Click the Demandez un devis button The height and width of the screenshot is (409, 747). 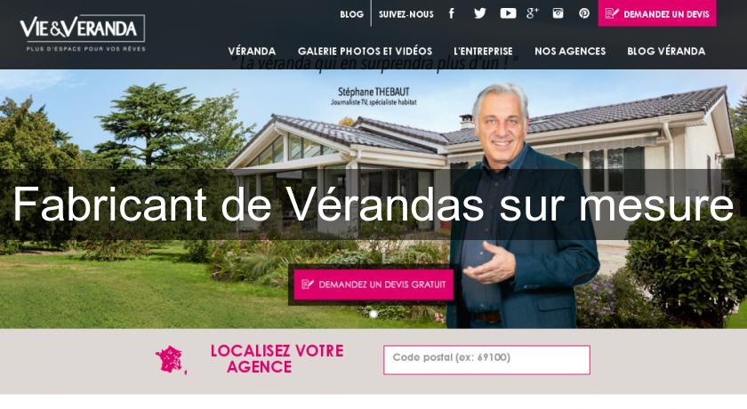coord(657,13)
